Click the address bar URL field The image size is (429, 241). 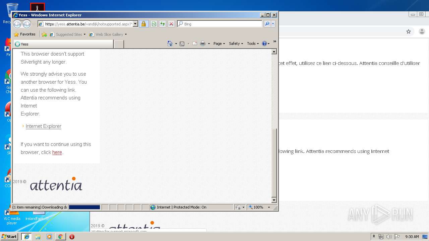click(88, 24)
